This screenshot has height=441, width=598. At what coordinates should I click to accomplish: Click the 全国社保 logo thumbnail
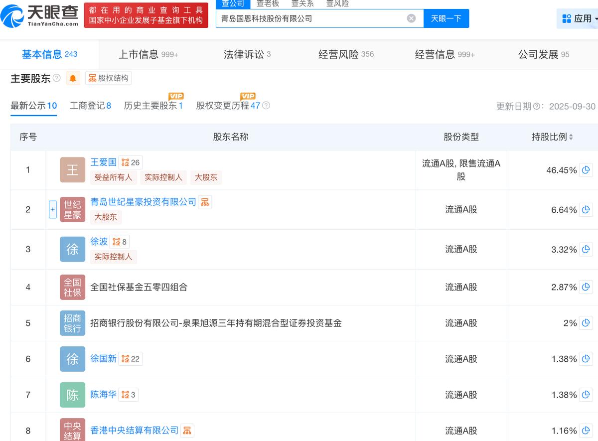tap(73, 287)
